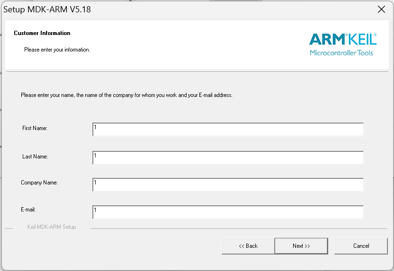Proceed by pressing Next >>
This screenshot has height=271, width=394.
click(x=301, y=246)
